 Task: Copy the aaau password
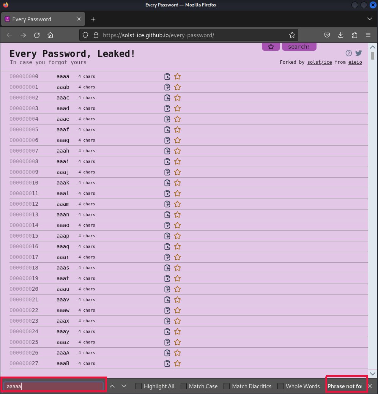(x=167, y=289)
